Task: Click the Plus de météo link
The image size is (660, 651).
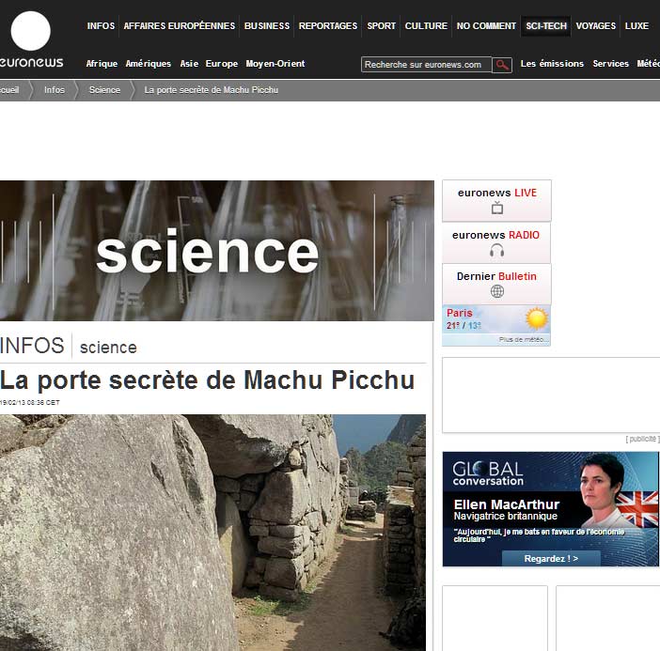Action: click(x=524, y=339)
